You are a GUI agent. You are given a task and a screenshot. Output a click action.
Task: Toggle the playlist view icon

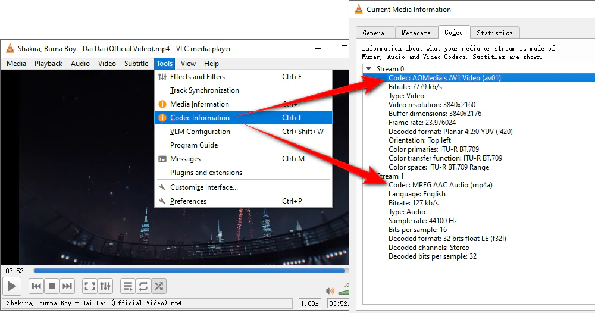click(128, 286)
